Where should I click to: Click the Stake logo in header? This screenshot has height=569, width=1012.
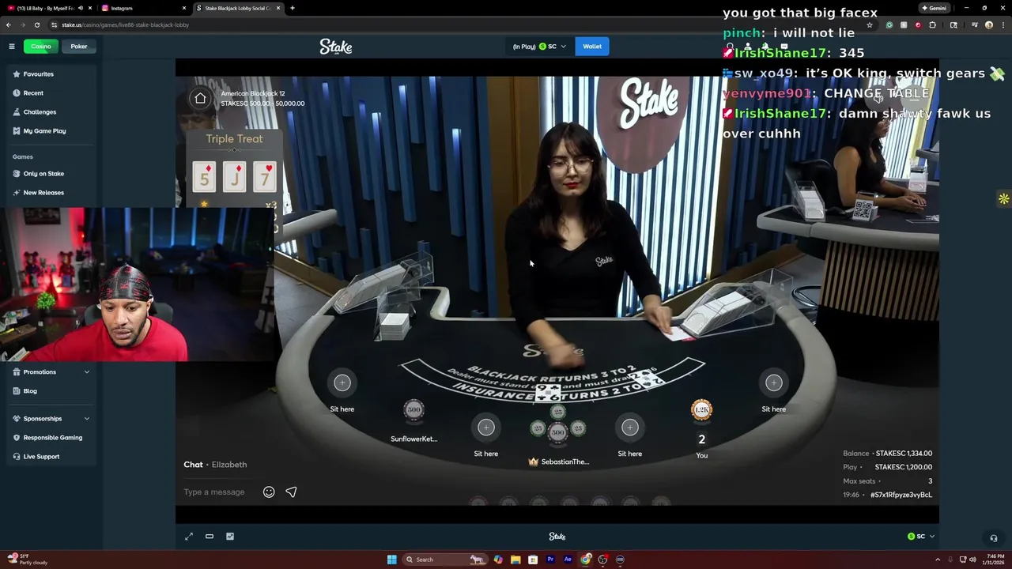(x=336, y=47)
